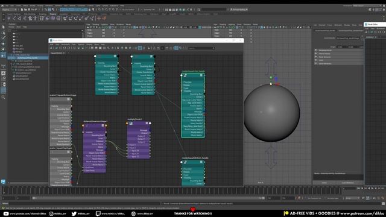Open the Options menu in Node Editor
The height and width of the screenshot is (217, 386).
click(81, 45)
